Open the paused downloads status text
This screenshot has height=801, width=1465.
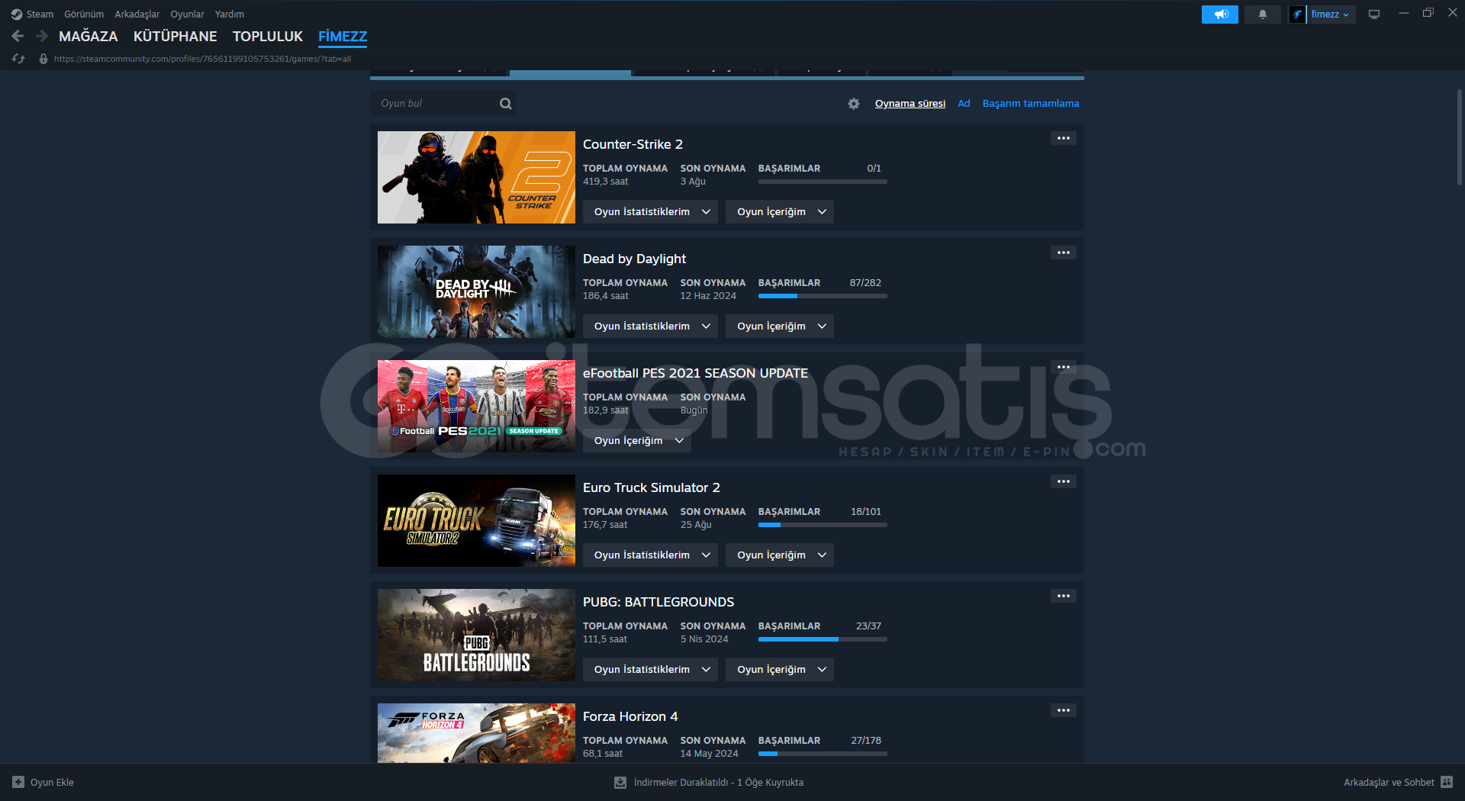tap(719, 782)
